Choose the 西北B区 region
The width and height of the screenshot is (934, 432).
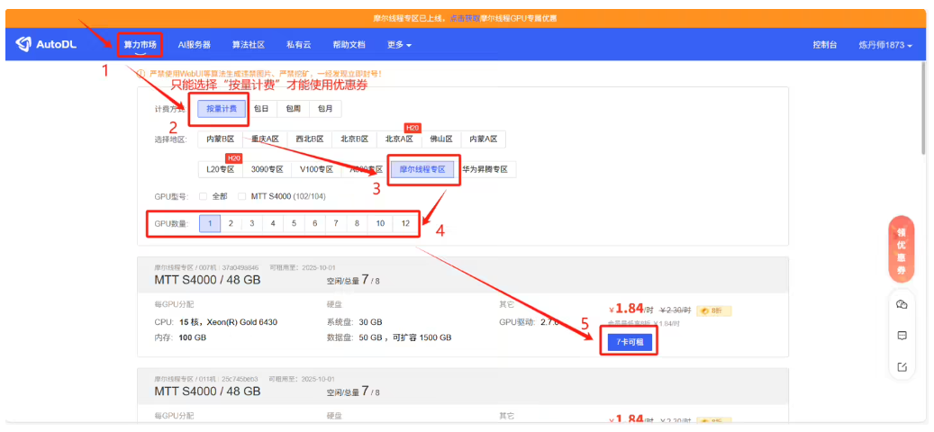coord(310,139)
